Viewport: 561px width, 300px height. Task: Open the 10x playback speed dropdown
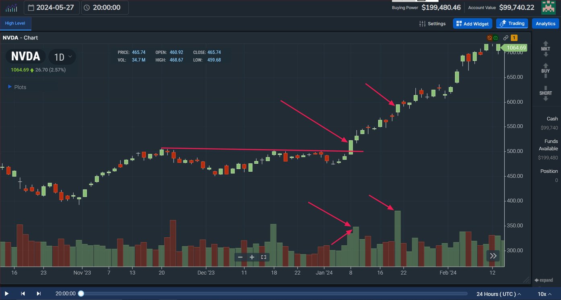(x=544, y=294)
